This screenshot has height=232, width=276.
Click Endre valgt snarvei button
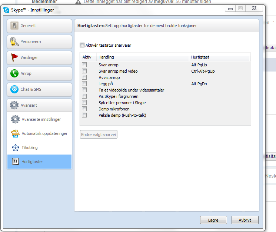pos(99,135)
